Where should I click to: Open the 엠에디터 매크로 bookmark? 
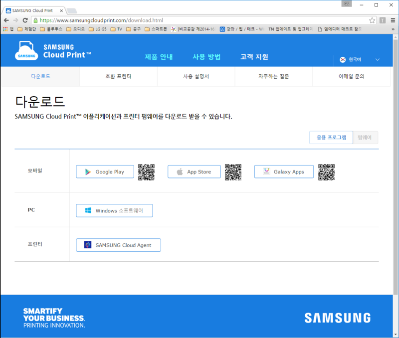point(340,29)
